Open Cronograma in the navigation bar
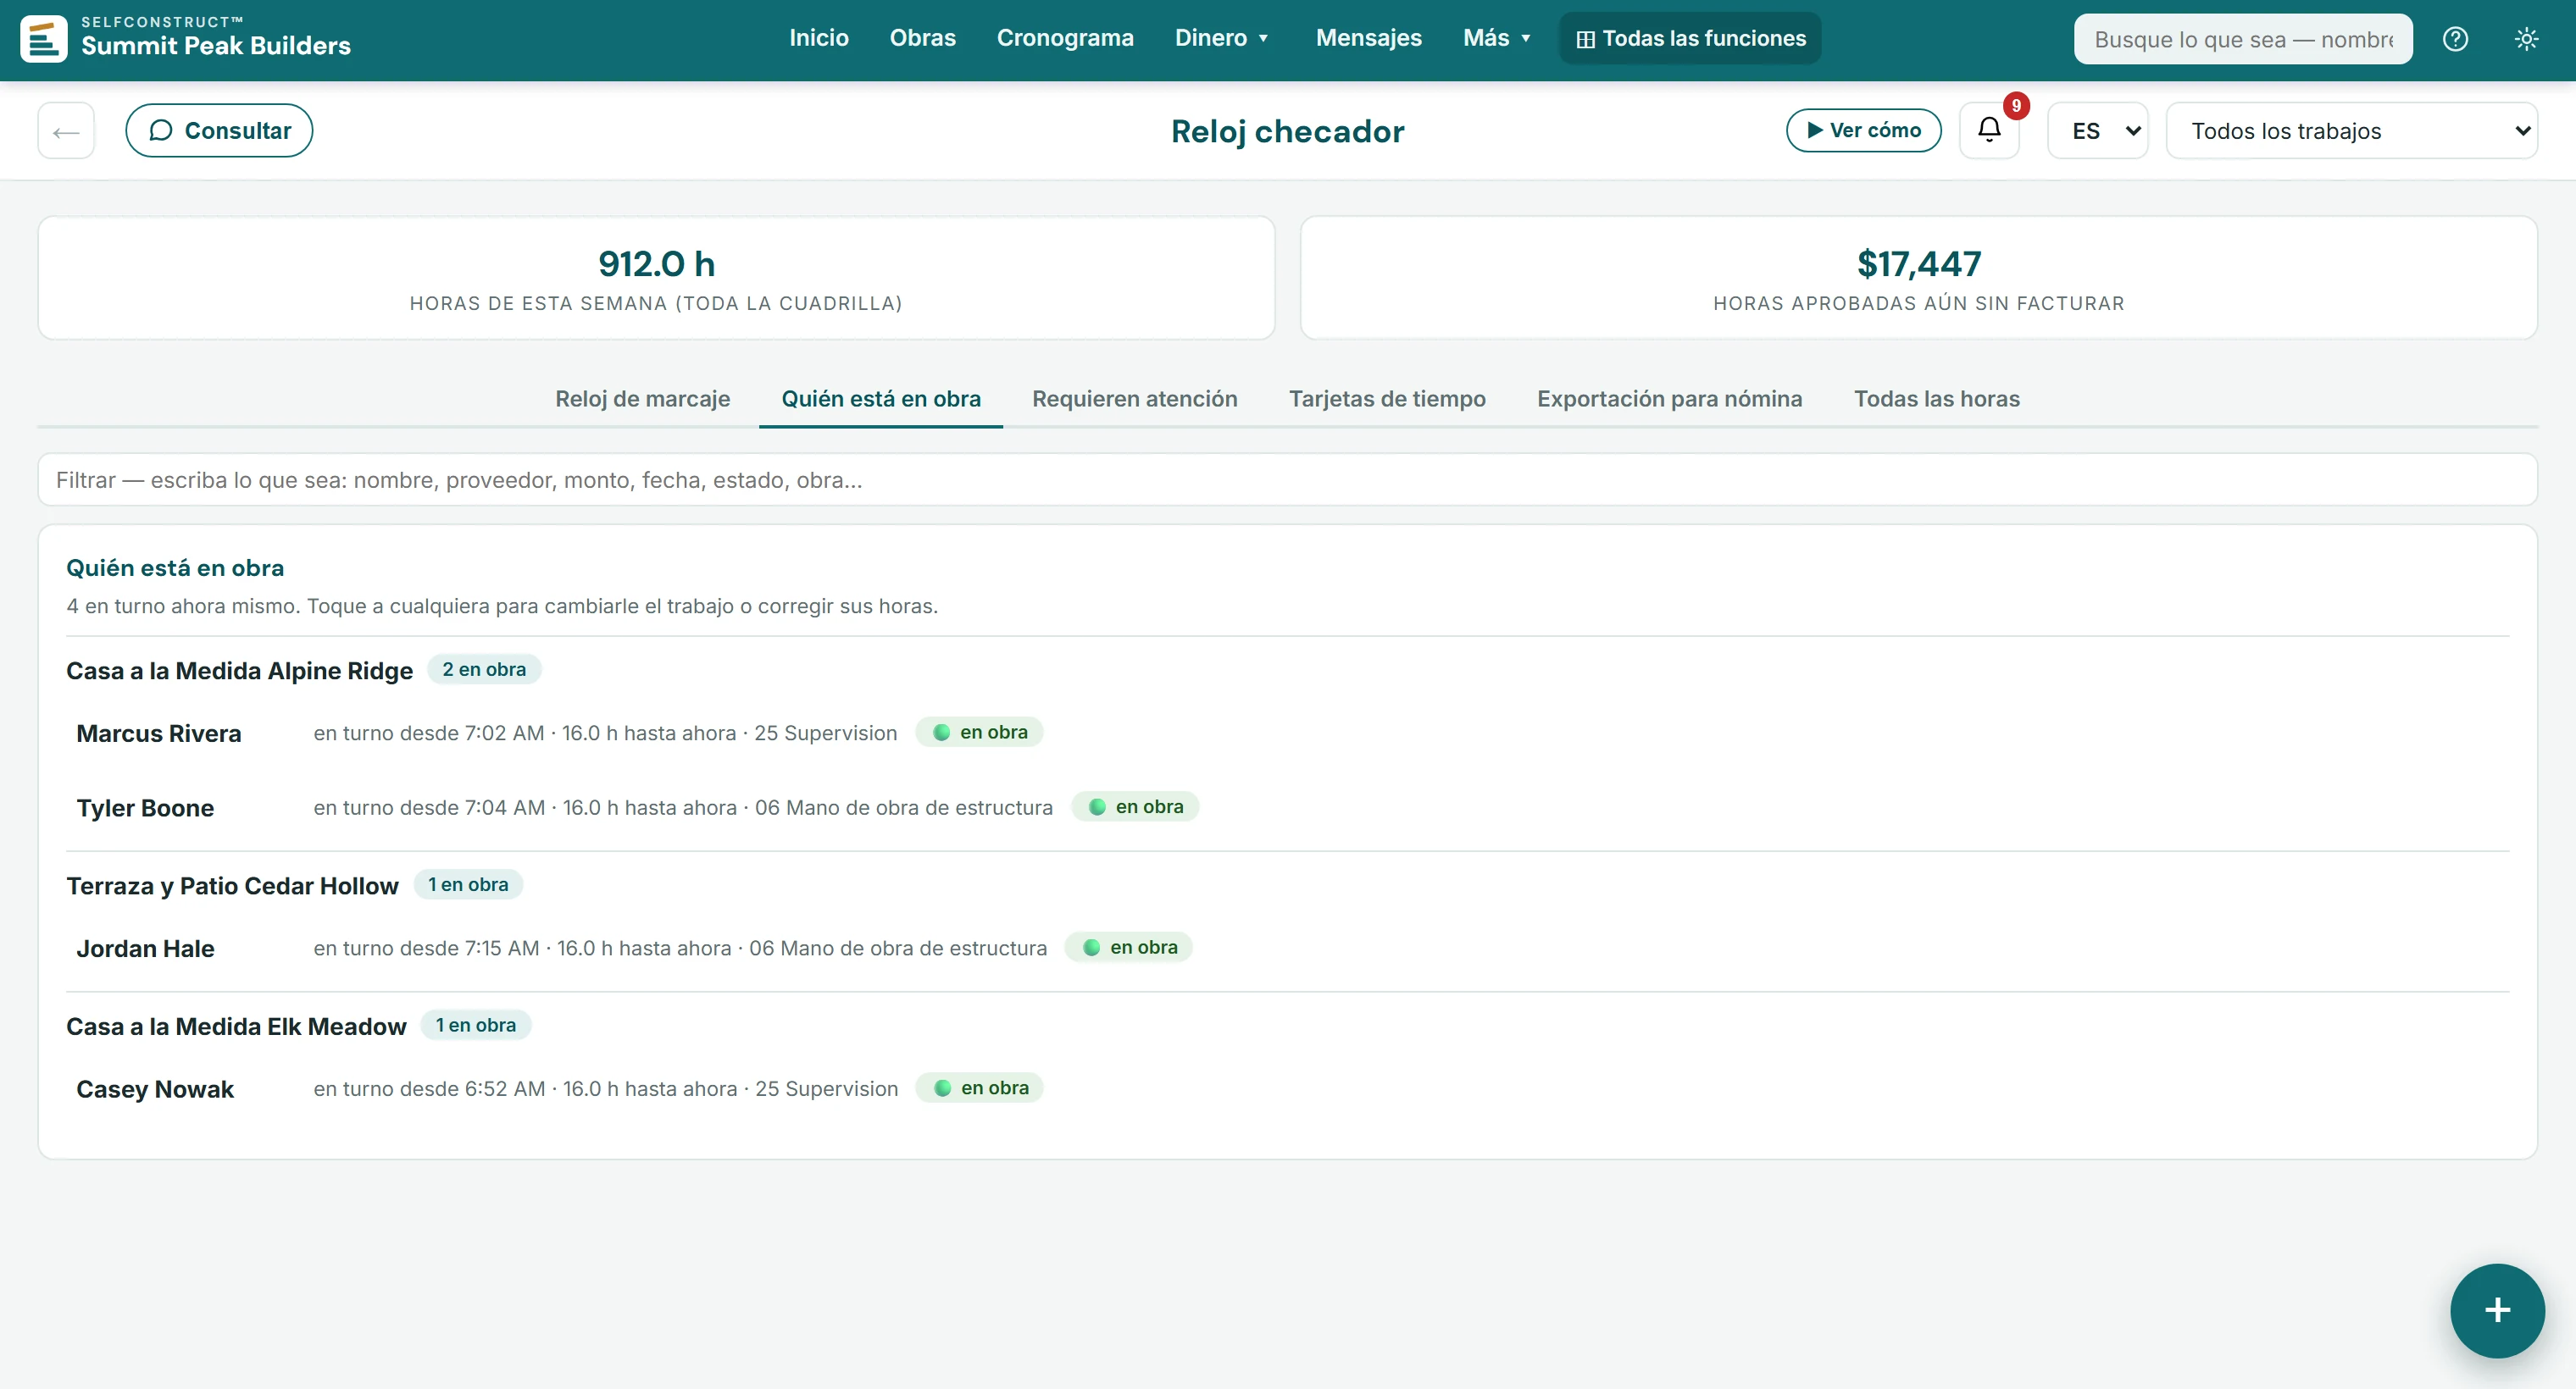The height and width of the screenshot is (1389, 2576). coord(1065,38)
